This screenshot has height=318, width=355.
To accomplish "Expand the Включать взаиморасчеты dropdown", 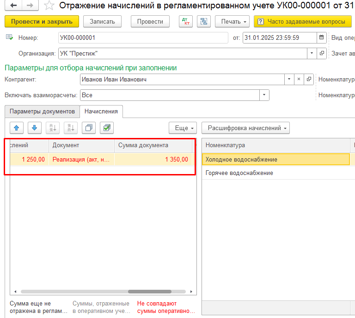I will pyautogui.click(x=264, y=95).
